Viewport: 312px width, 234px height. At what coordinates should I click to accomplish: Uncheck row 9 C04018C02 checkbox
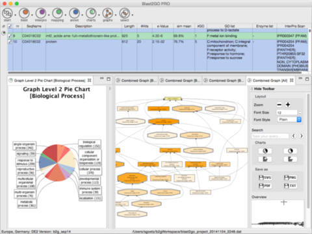[x=10, y=36]
